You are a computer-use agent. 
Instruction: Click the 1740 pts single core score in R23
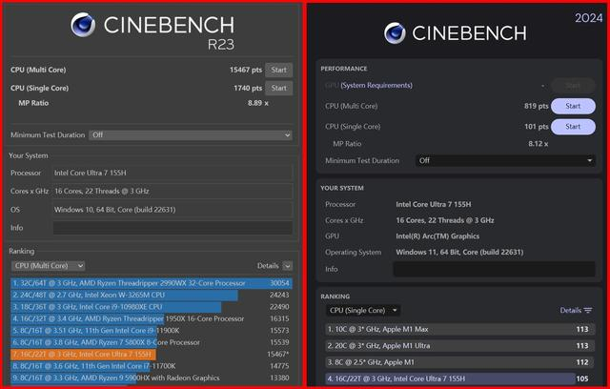(248, 88)
